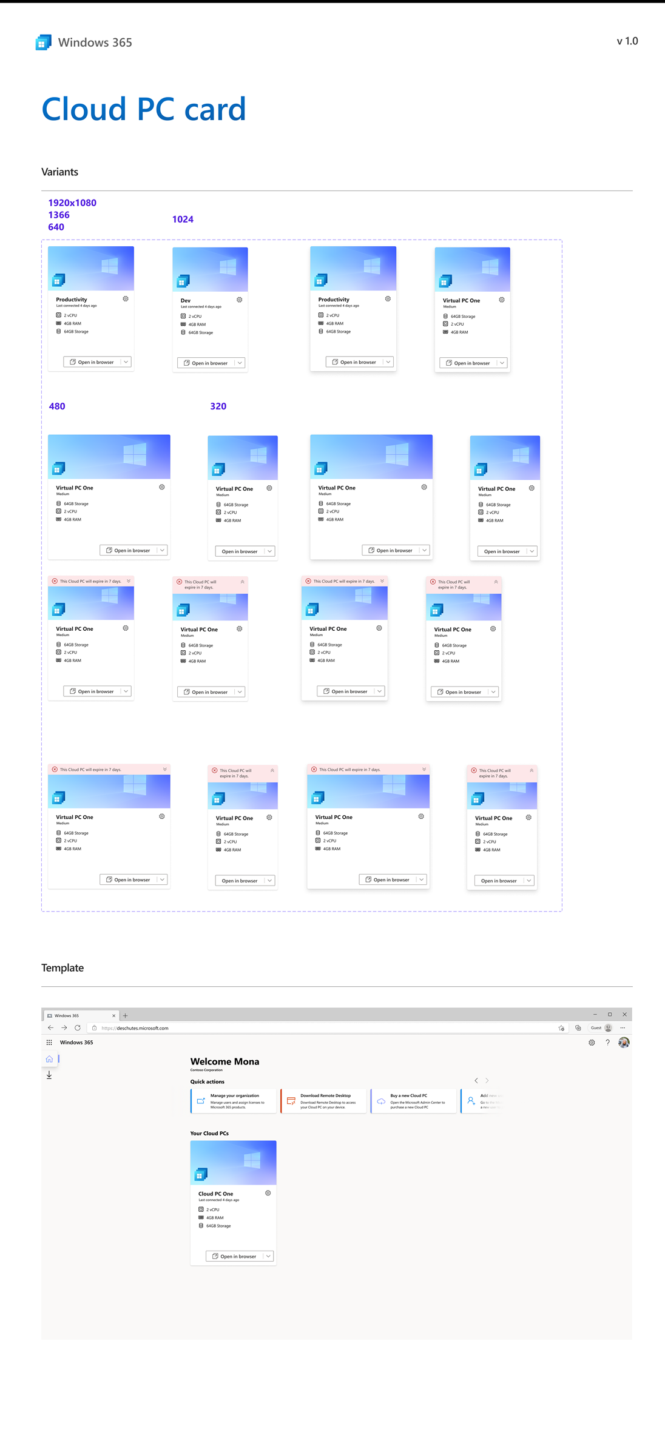Click the Template section heading
The height and width of the screenshot is (1449, 665).
point(62,967)
